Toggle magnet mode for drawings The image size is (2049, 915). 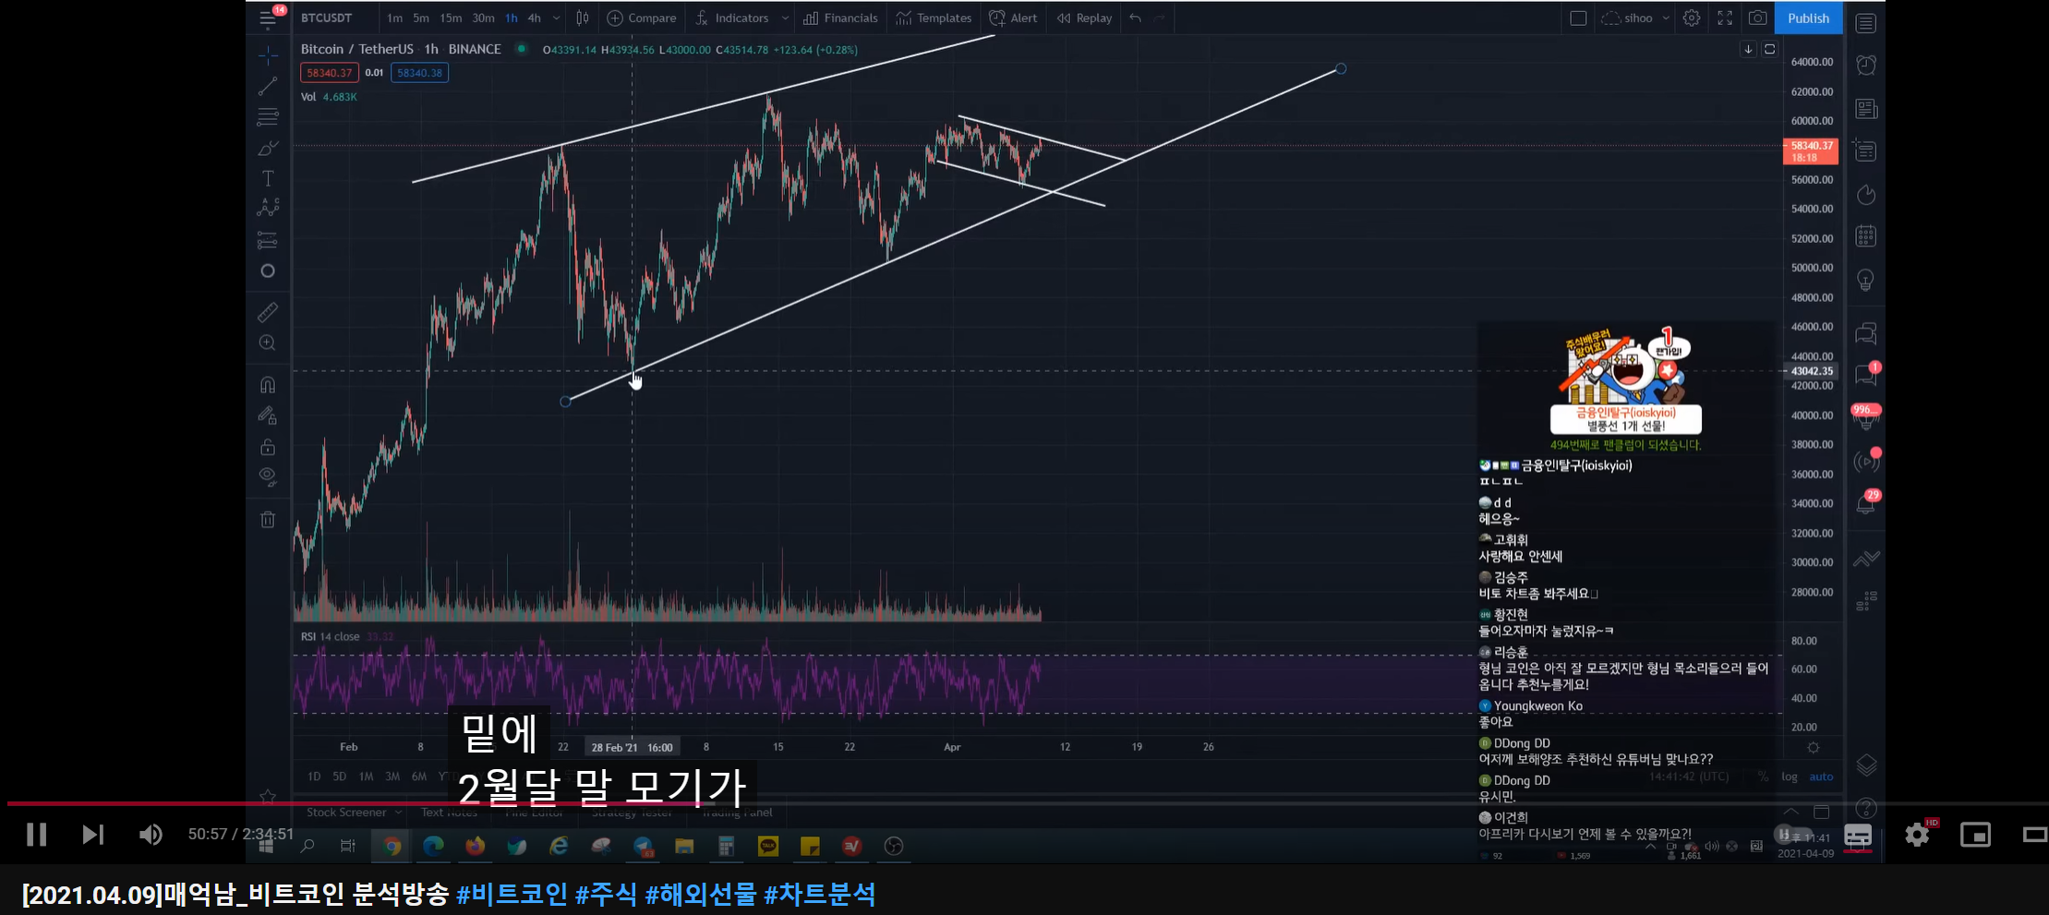[x=268, y=384]
